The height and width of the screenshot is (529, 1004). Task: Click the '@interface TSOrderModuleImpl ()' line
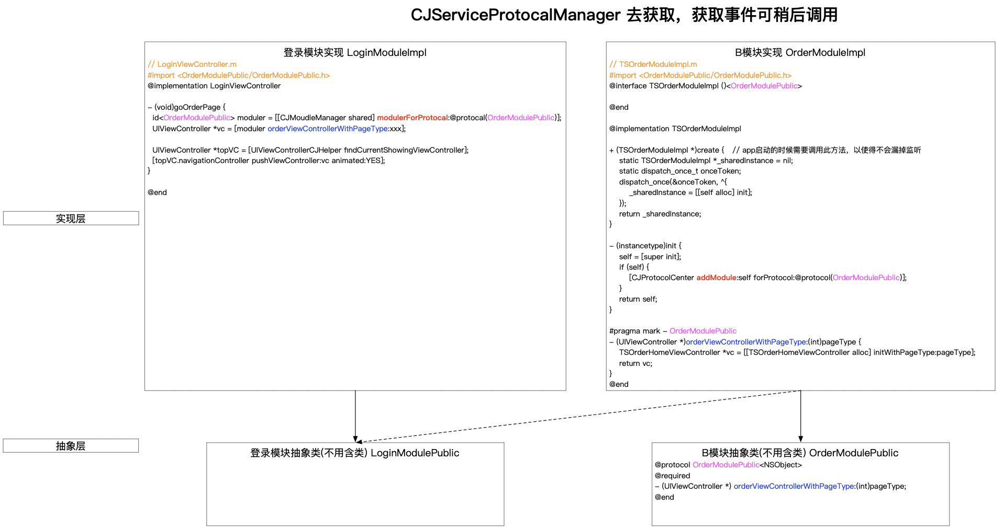[x=706, y=86]
